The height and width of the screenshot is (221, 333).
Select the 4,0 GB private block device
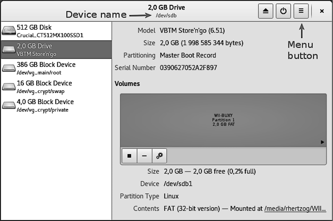click(56, 105)
